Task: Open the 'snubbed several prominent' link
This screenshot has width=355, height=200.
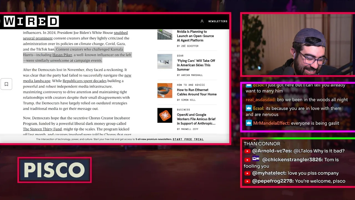Action: (x=75, y=35)
